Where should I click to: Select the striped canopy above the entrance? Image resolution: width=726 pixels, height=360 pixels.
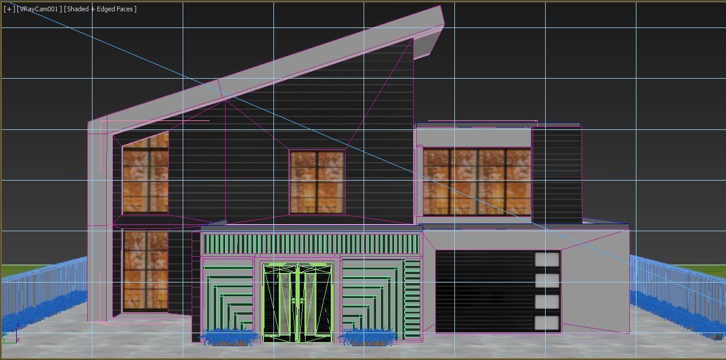(311, 244)
